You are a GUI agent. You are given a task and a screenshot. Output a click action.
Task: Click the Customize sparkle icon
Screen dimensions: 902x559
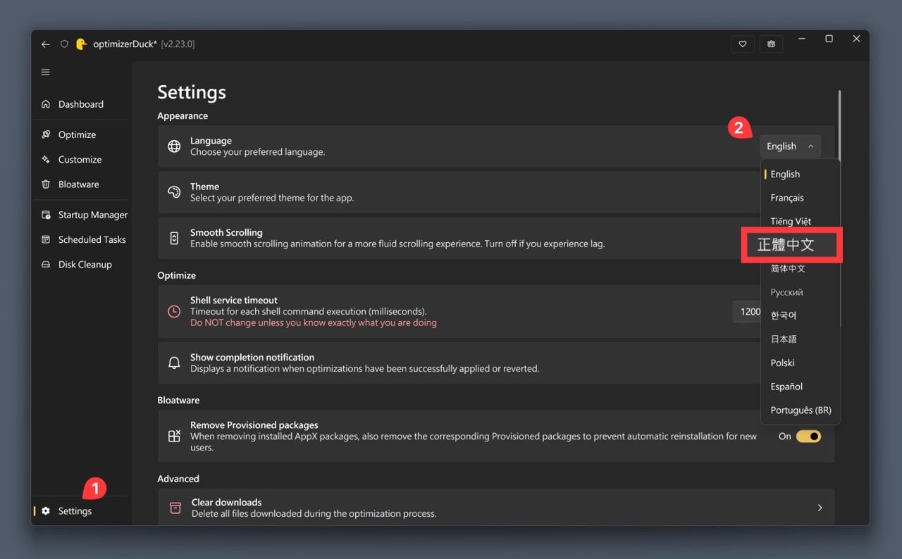click(46, 159)
